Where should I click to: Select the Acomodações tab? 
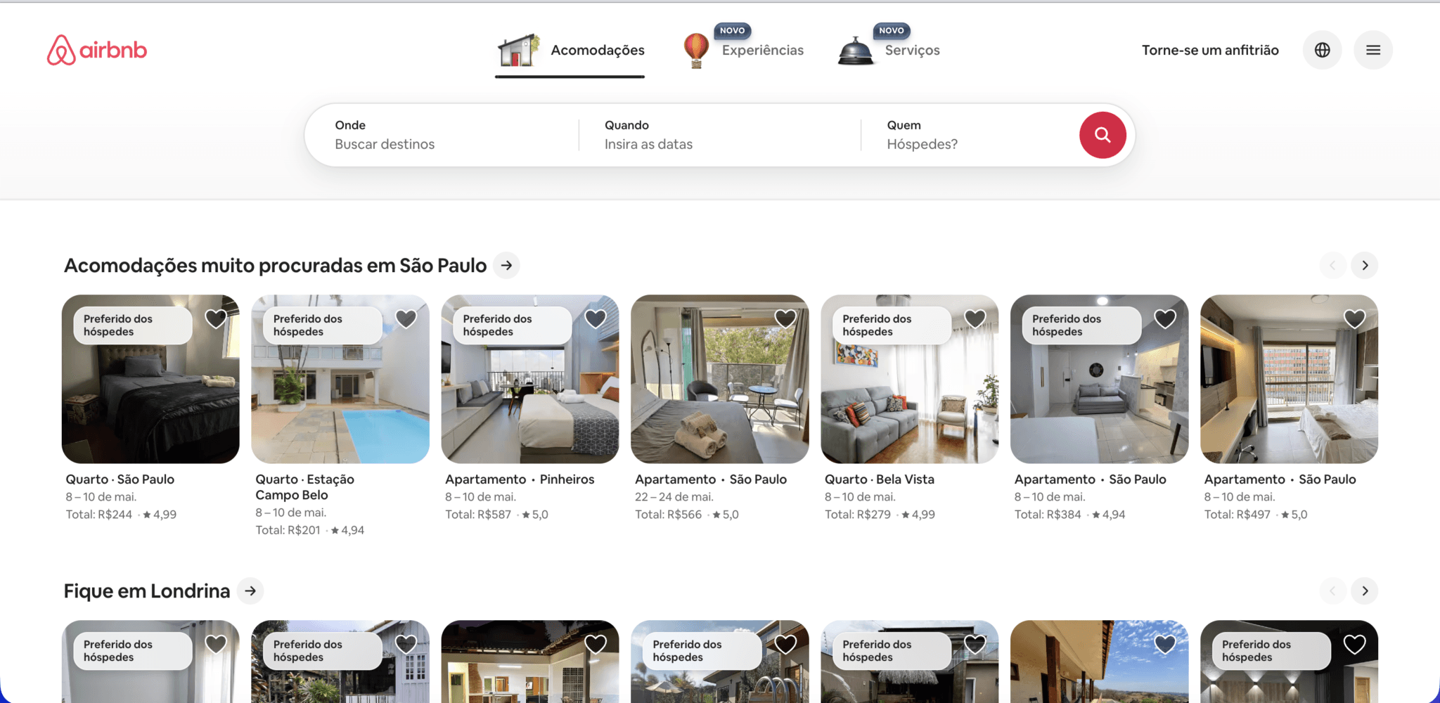pyautogui.click(x=570, y=51)
